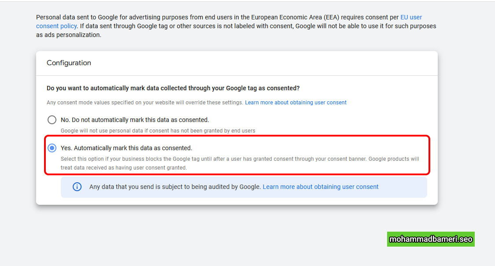This screenshot has width=495, height=266.
Task: Click the label 'Yes. Automatically mark this data as consented'
Action: click(126, 148)
